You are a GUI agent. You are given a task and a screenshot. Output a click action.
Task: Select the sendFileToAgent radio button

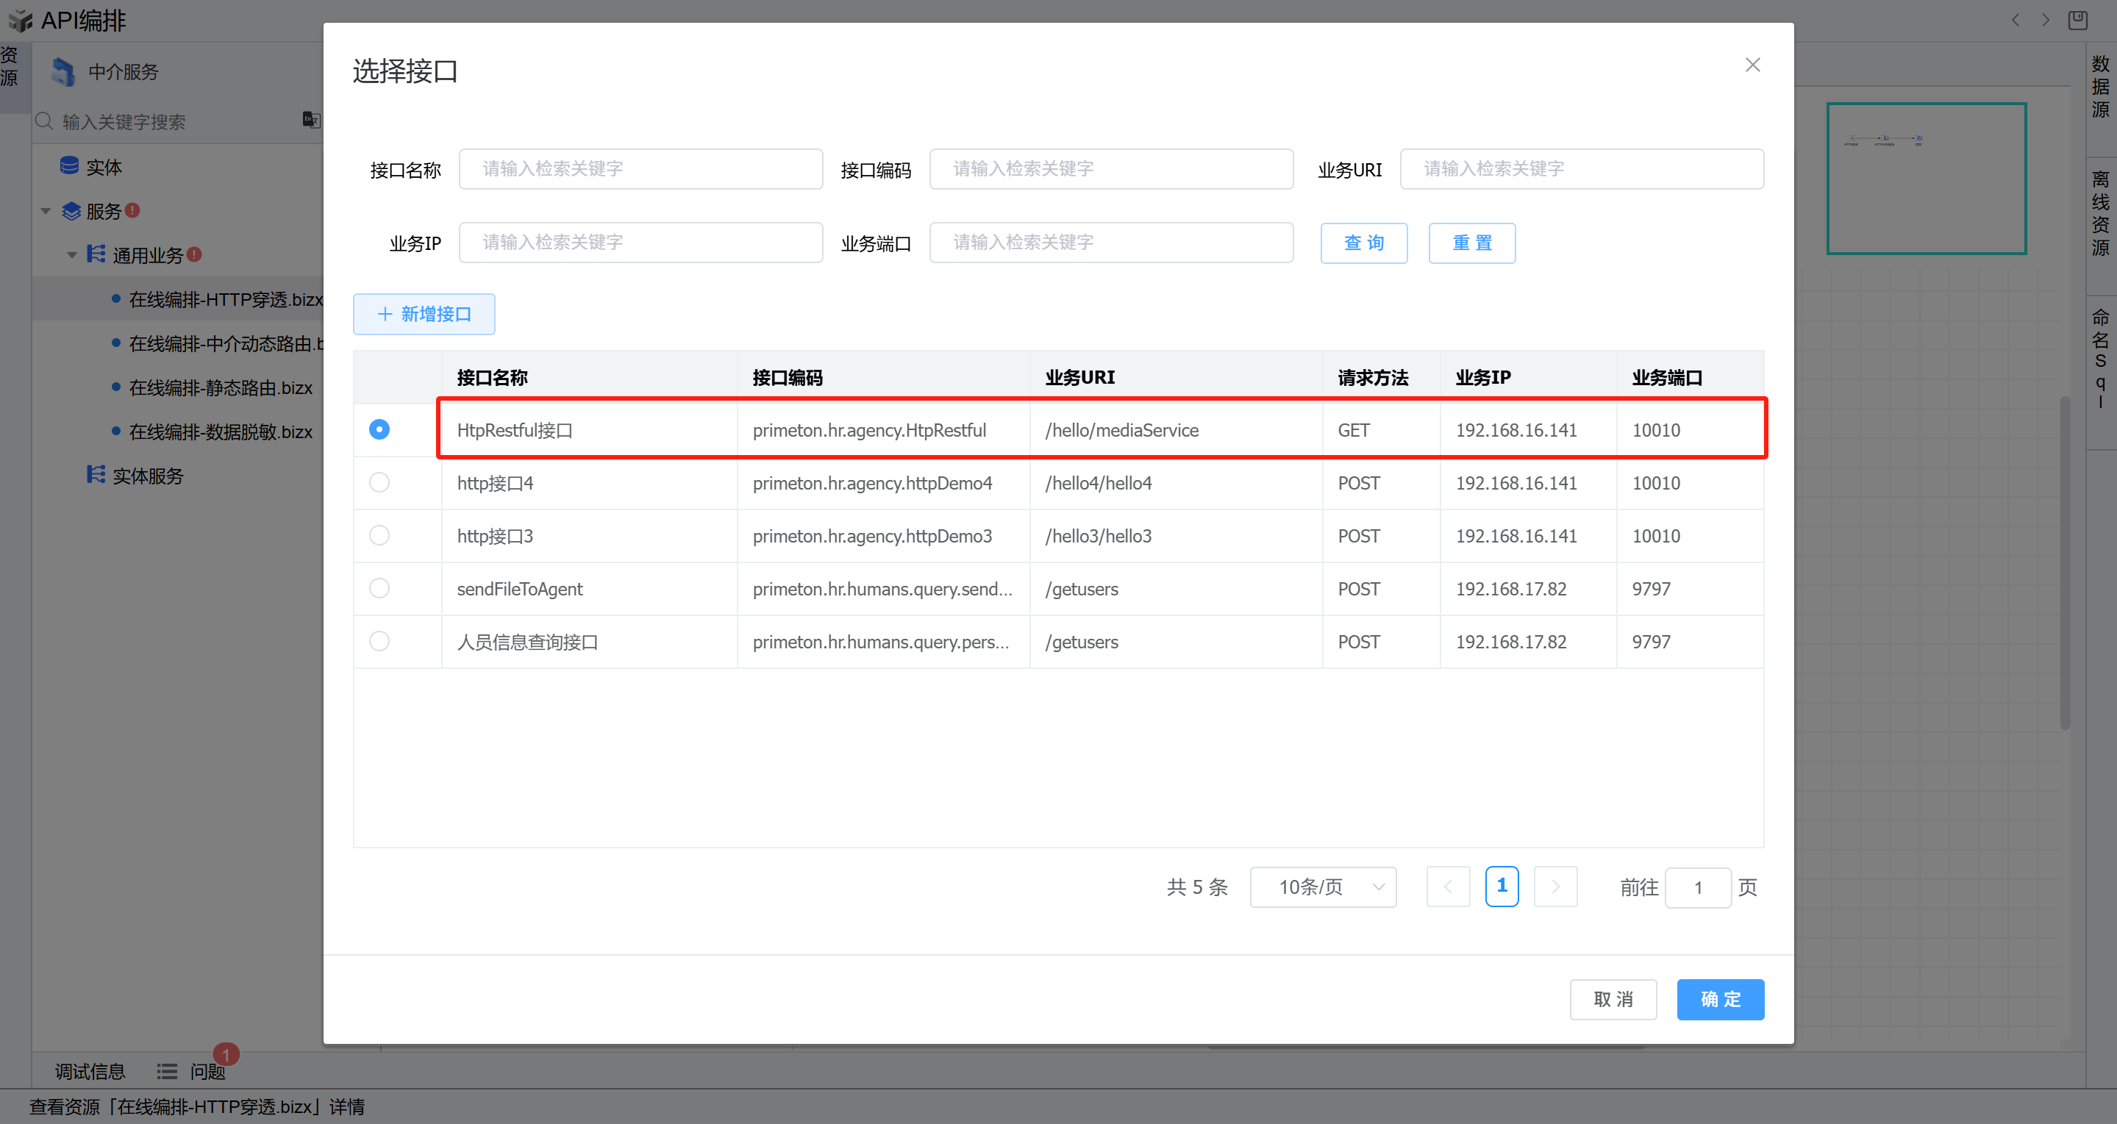coord(379,588)
